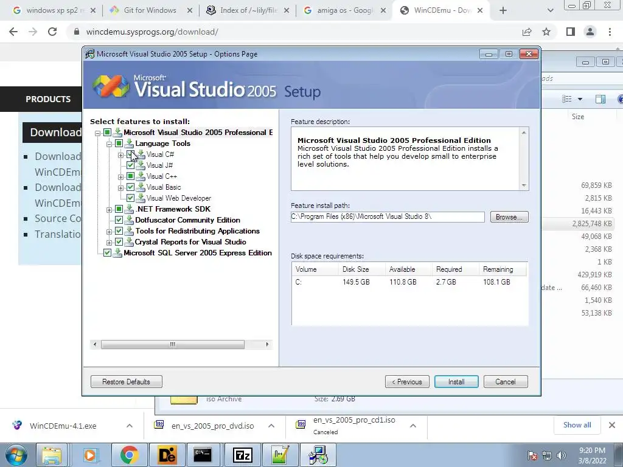
Task: Cancel the Visual Studio setup
Action: (506, 382)
